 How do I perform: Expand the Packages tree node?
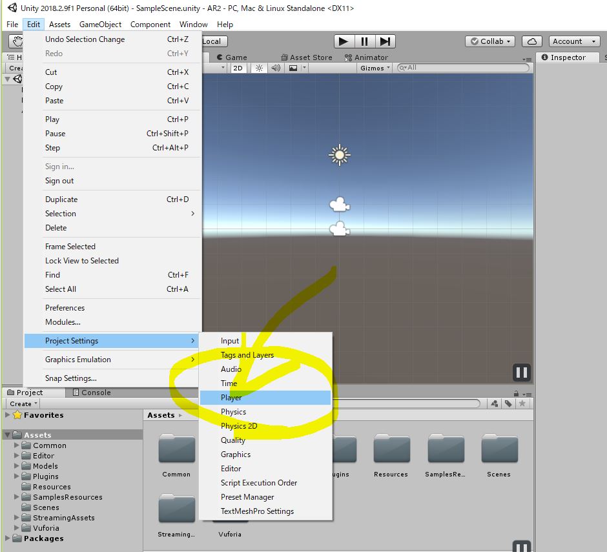click(7, 538)
